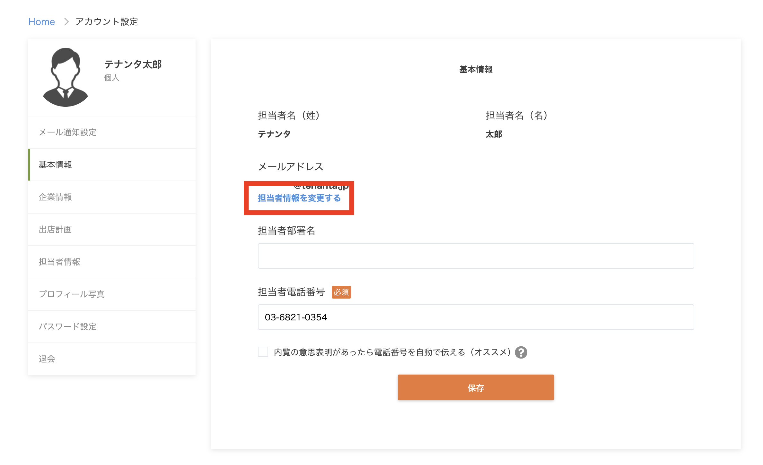Switch to プロフィール写真 settings

(72, 294)
